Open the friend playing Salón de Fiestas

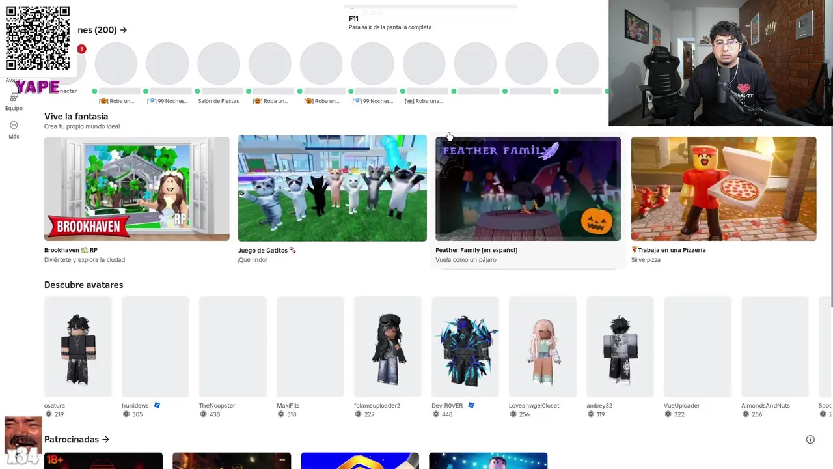click(219, 64)
